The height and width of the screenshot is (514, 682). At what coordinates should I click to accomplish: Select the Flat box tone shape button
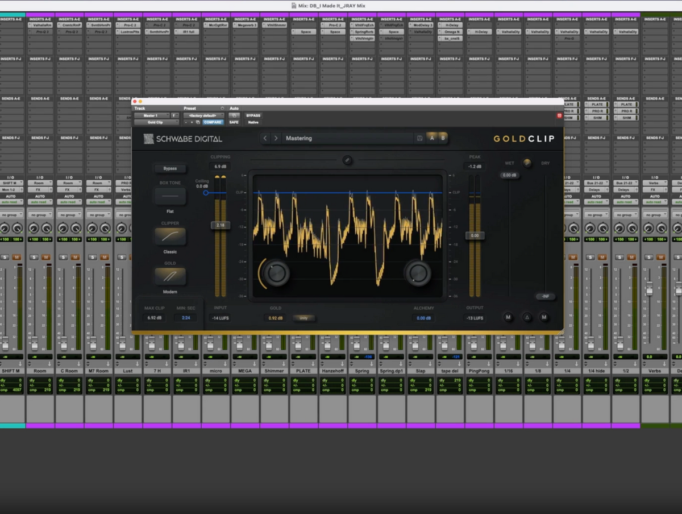click(170, 196)
